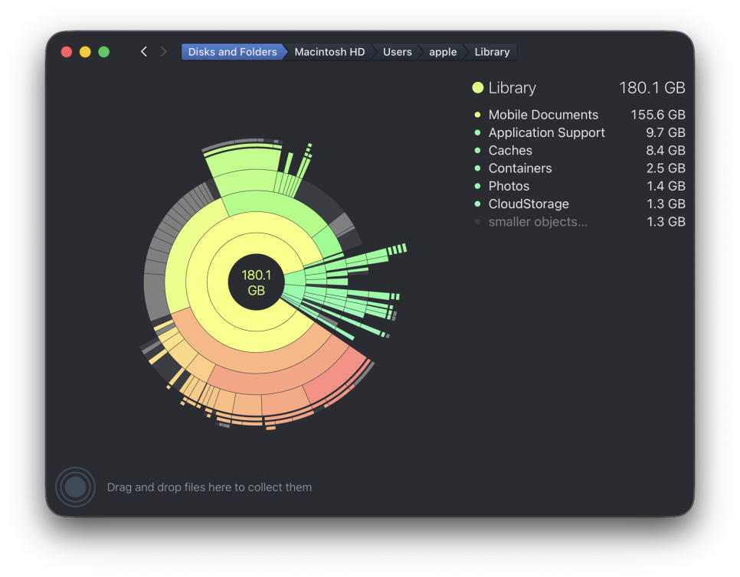Click the collector drop target circle icon
The image size is (740, 577).
(76, 487)
